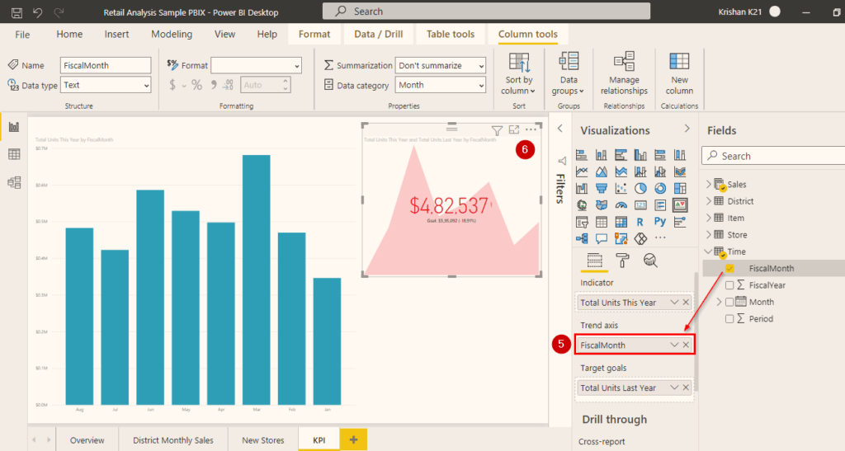This screenshot has height=451, width=845.
Task: Expand the Sales table in Fields
Action: 709,184
